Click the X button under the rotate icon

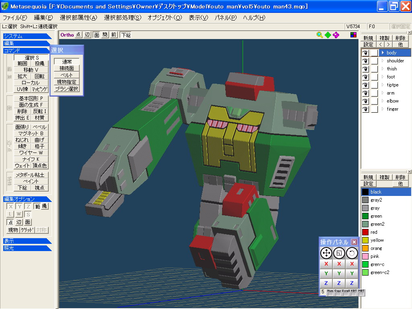pyautogui.click(x=352, y=264)
